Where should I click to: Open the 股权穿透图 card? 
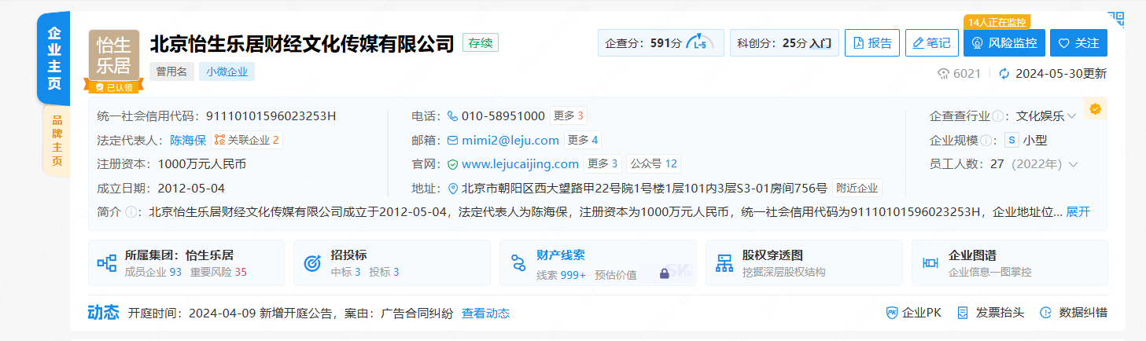point(804,263)
